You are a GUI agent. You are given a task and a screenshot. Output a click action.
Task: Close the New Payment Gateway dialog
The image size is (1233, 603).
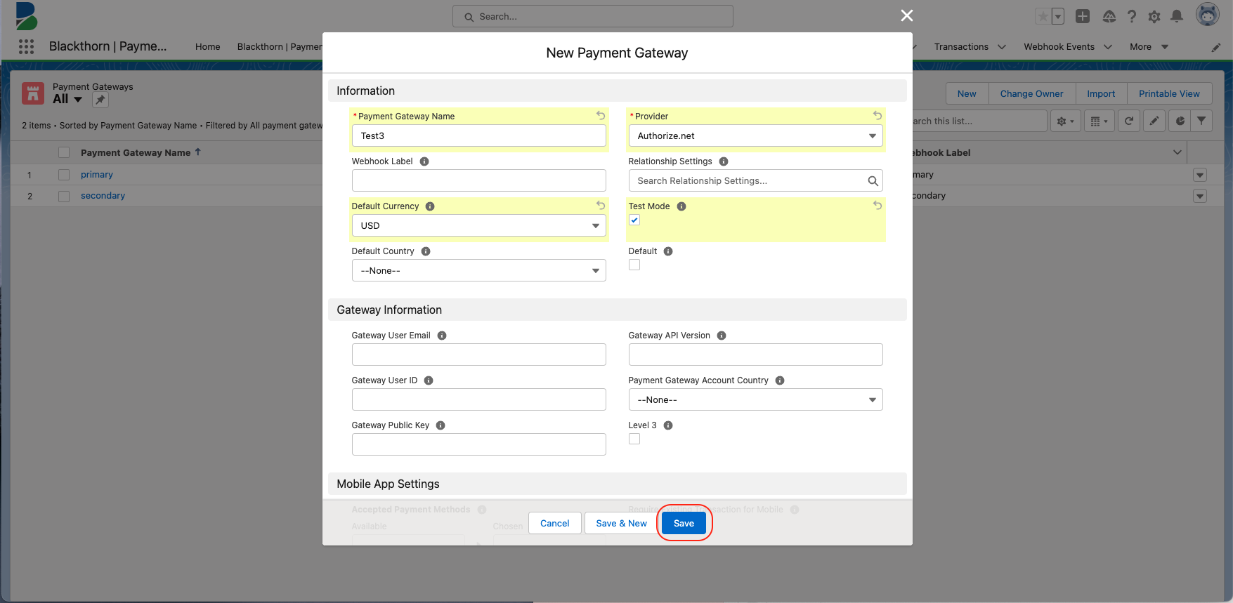click(x=907, y=15)
